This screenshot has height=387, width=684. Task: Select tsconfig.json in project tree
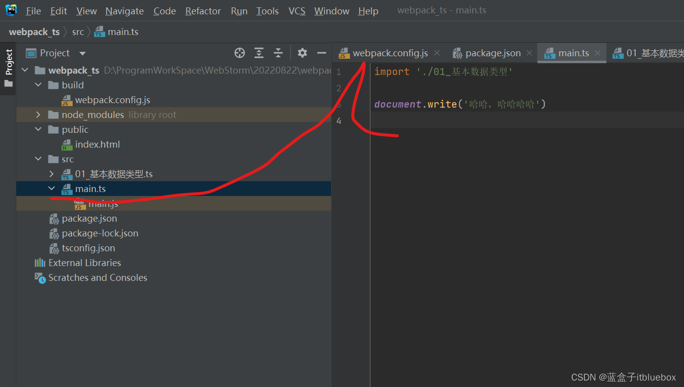[173, 248]
